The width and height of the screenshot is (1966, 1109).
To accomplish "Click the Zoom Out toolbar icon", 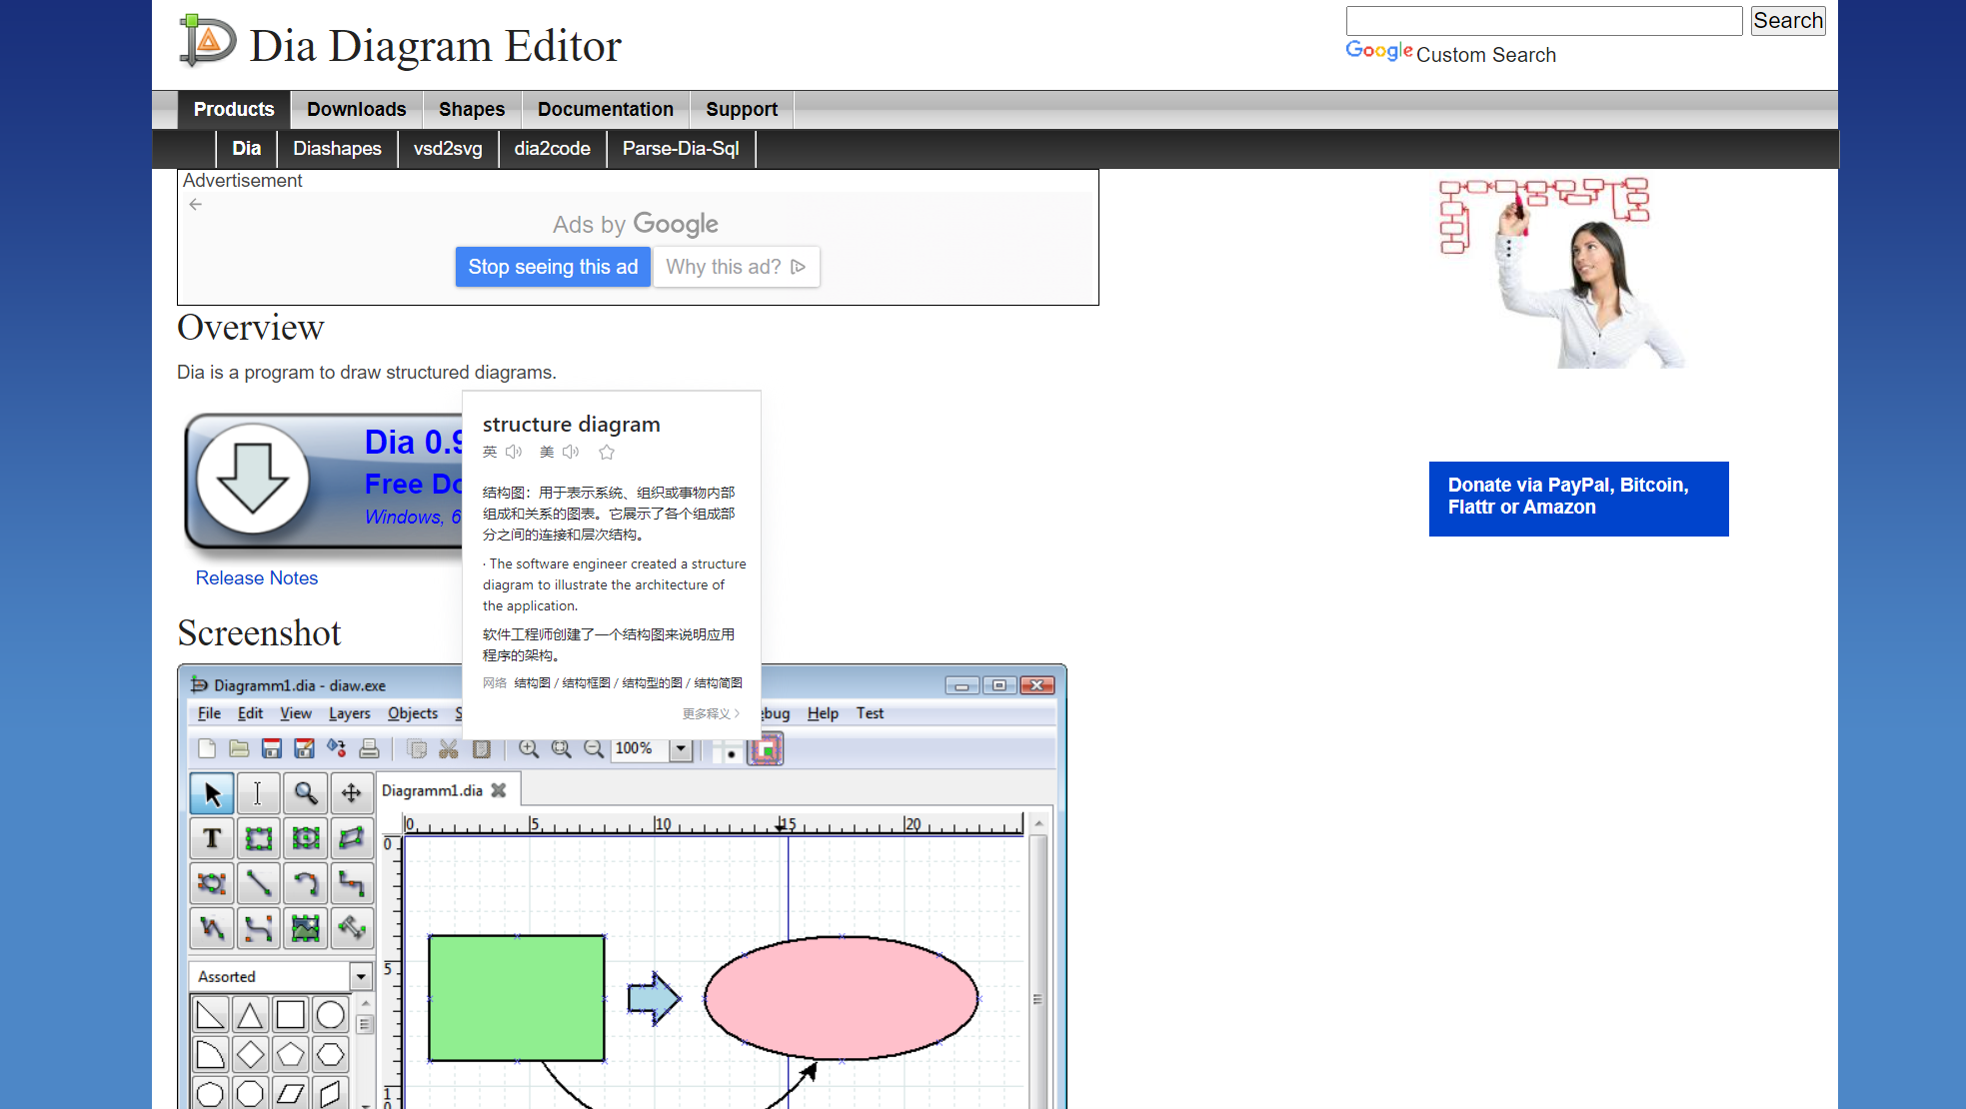I will coord(594,749).
